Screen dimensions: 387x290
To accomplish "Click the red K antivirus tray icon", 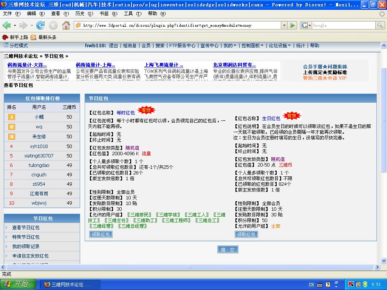I will tap(351, 284).
